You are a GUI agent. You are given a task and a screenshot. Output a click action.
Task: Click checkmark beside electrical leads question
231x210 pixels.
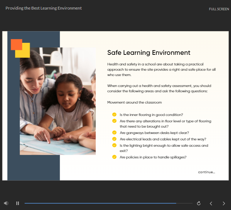click(x=114, y=139)
